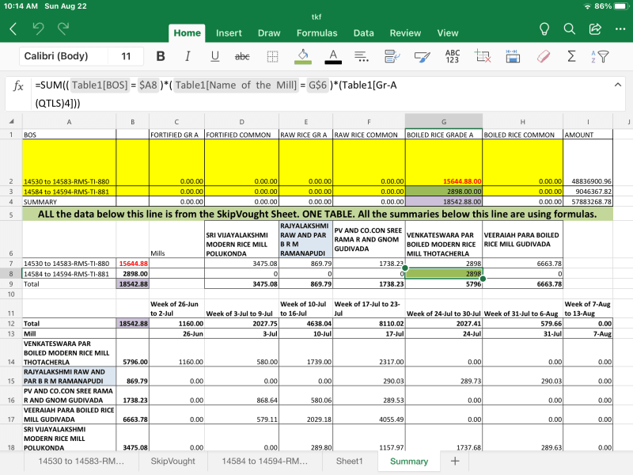Image resolution: width=633 pixels, height=475 pixels.
Task: Open the Sheet1 sheet tab
Action: tap(350, 462)
